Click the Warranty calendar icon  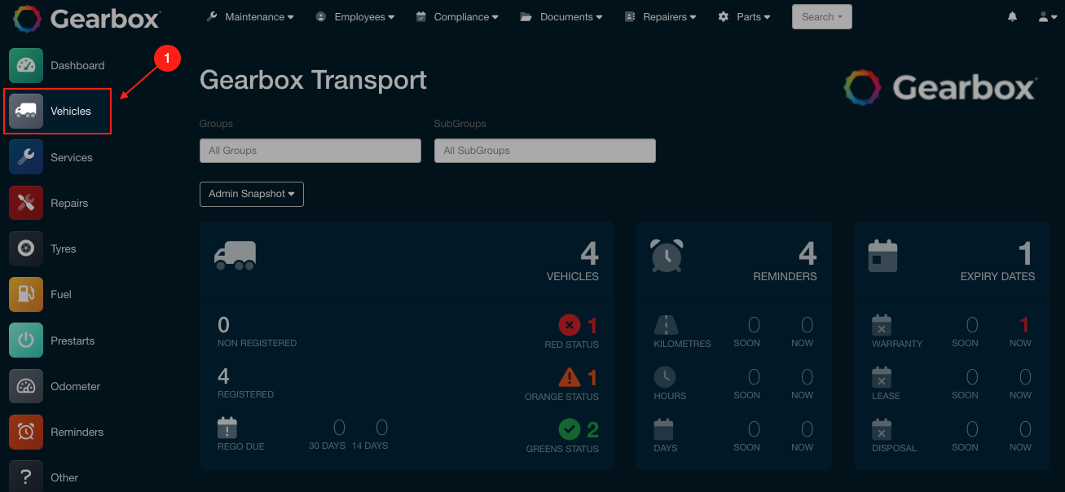point(882,325)
